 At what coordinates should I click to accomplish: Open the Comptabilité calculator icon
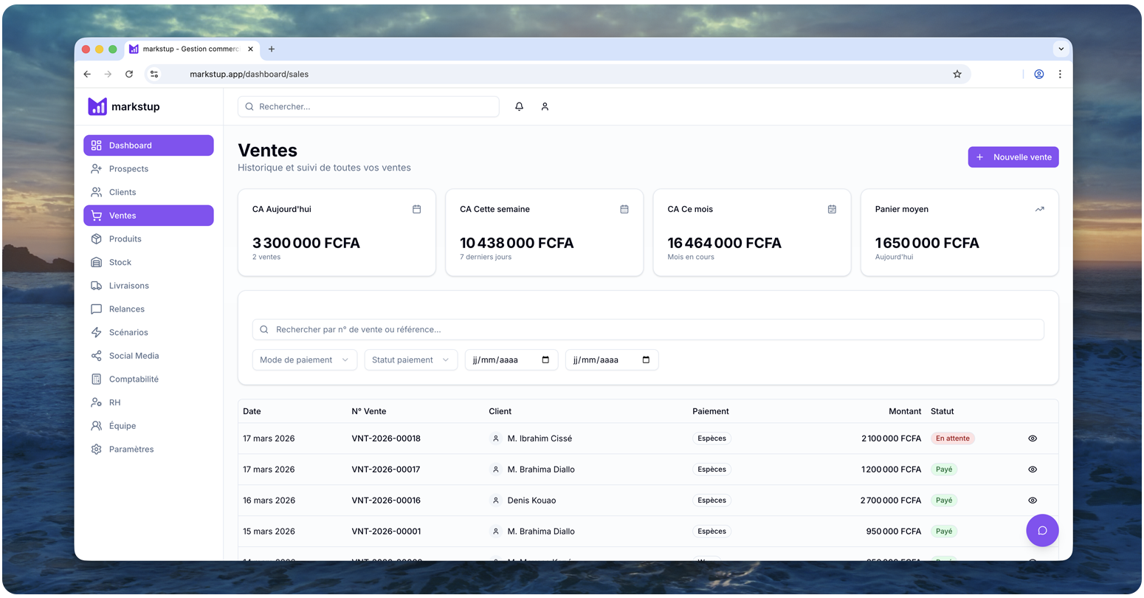click(x=97, y=379)
